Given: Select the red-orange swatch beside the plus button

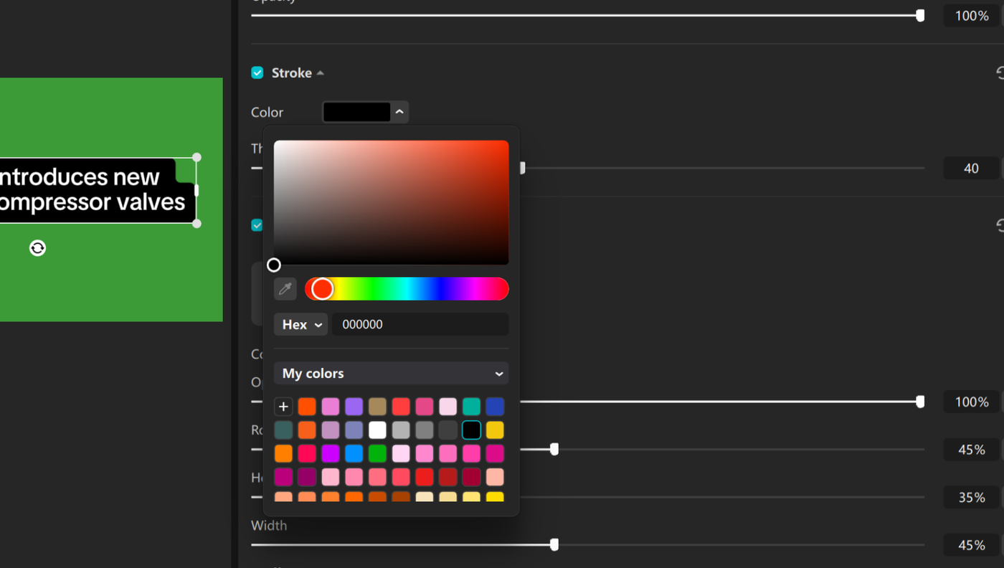Looking at the screenshot, I should pos(307,407).
